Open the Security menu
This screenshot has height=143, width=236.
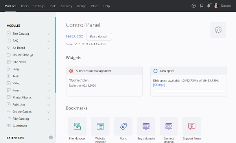(66, 6)
